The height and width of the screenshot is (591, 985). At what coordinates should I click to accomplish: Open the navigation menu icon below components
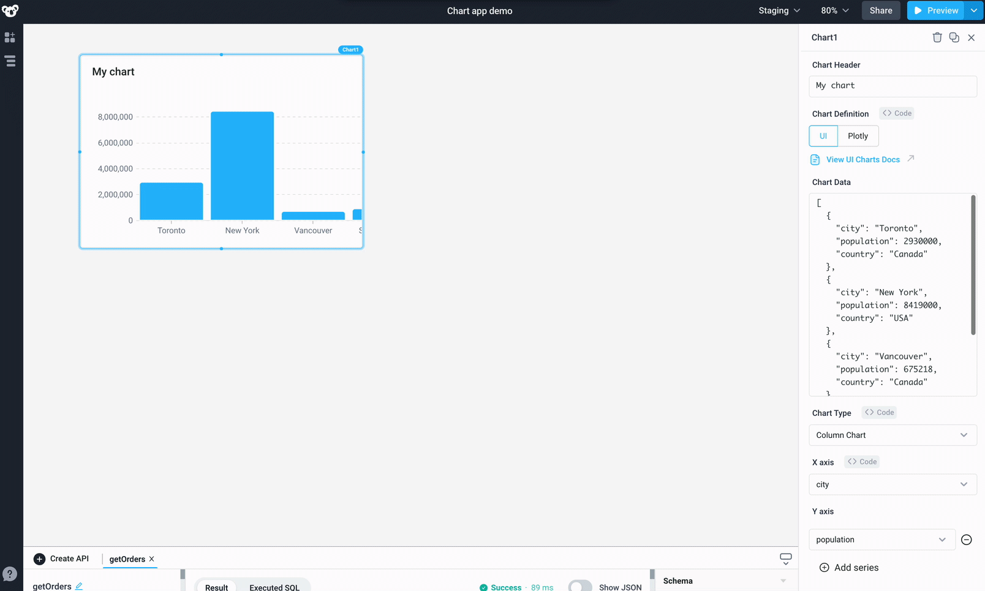[x=10, y=61]
